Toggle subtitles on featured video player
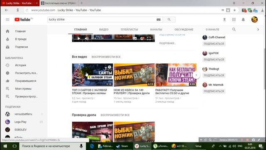Image resolution: width=266 pixels, height=150 pixels. click(135, 39)
